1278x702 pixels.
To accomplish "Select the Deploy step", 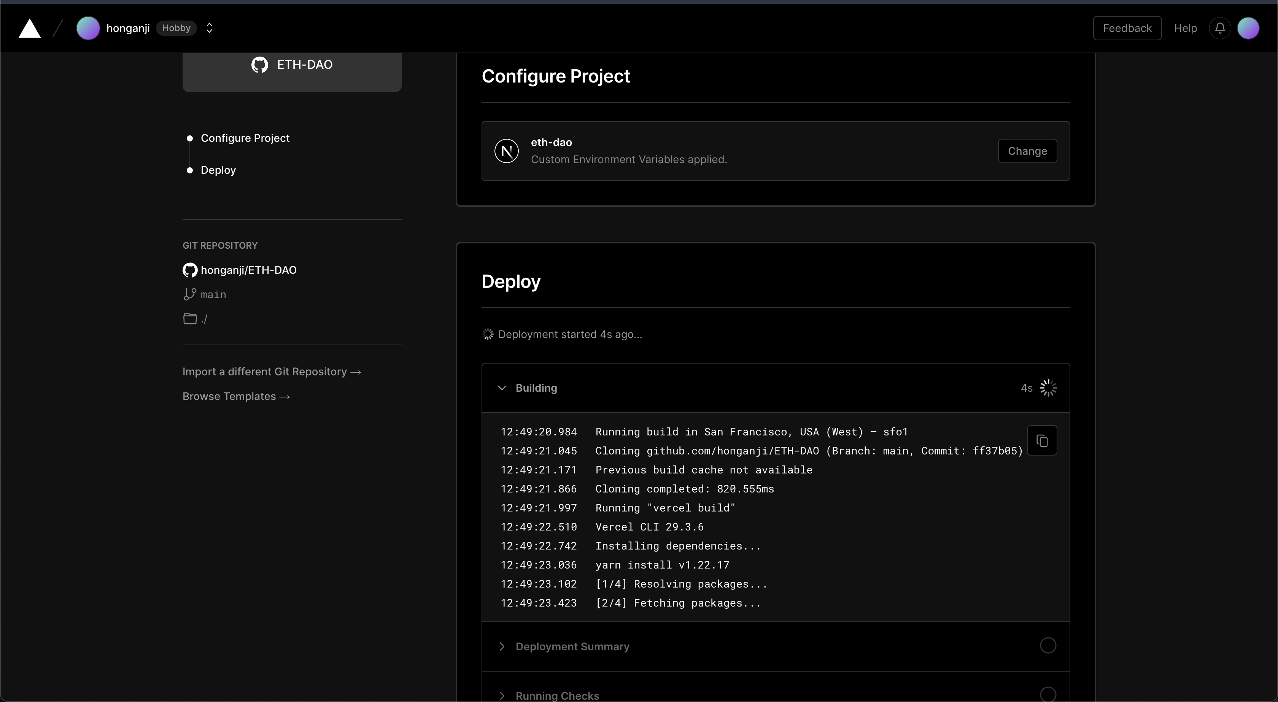I will click(218, 170).
